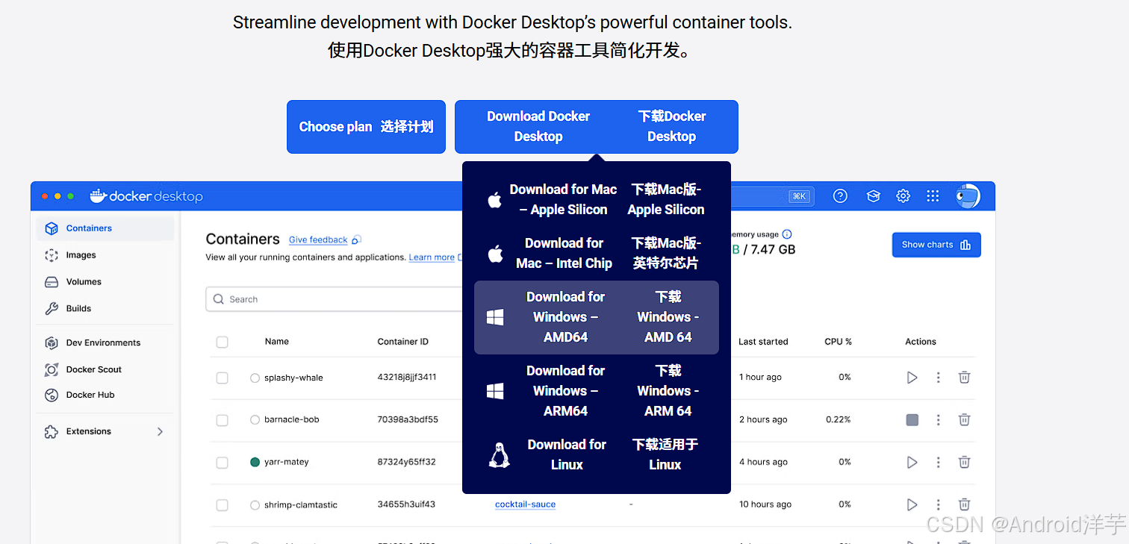The width and height of the screenshot is (1129, 544).
Task: Click the Containers cube icon
Action: pos(52,228)
